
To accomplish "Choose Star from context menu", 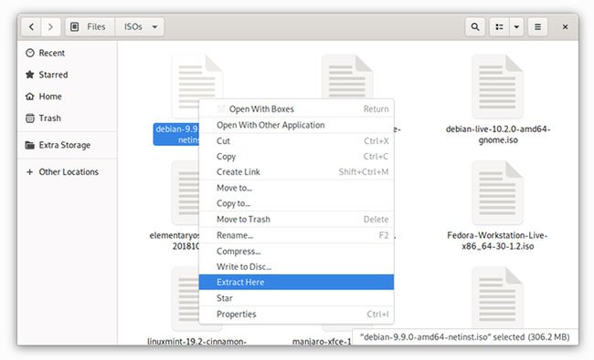I will [296, 298].
